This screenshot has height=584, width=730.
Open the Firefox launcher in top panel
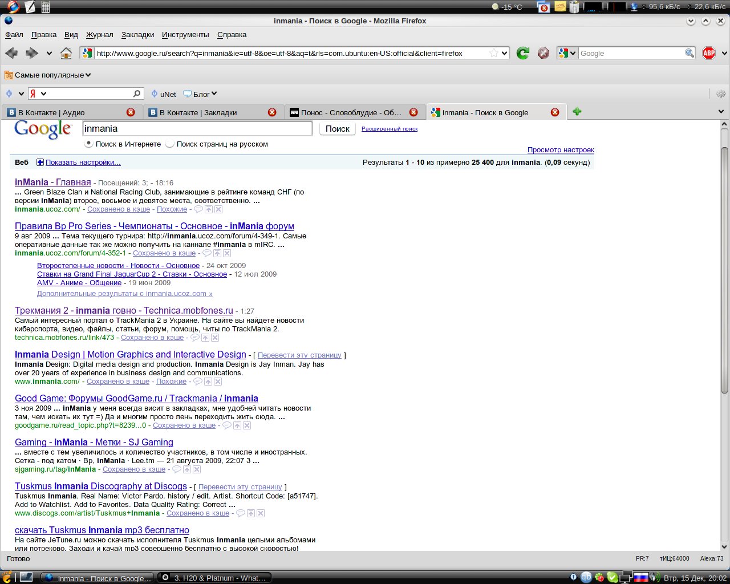pyautogui.click(x=12, y=7)
